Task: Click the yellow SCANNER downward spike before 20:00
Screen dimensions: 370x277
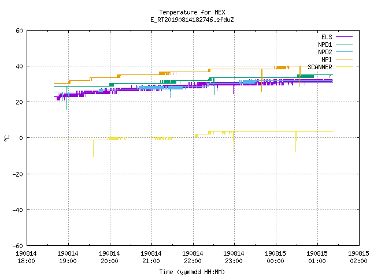Action: click(93, 148)
